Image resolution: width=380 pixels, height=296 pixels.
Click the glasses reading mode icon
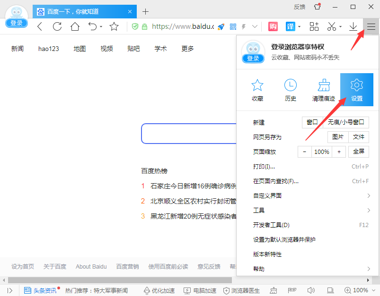click(292, 290)
